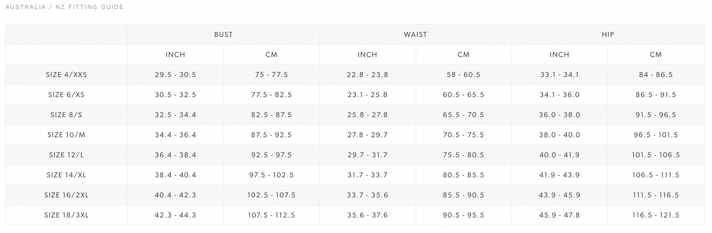Image resolution: width=712 pixels, height=233 pixels.
Task: Click the WAIST column group header
Action: (415, 34)
